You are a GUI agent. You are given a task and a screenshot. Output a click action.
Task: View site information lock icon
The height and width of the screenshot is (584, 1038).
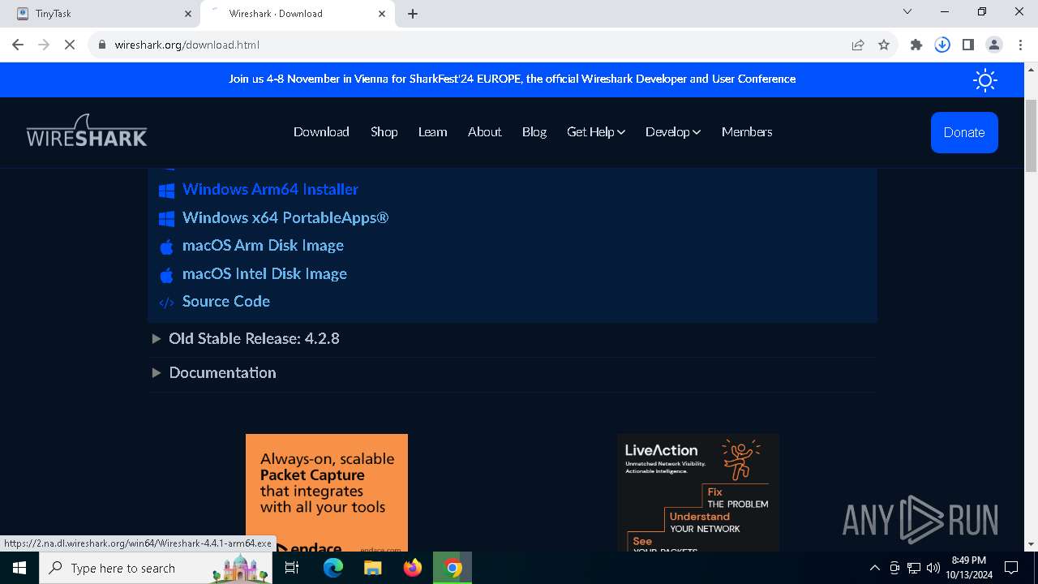click(x=102, y=45)
